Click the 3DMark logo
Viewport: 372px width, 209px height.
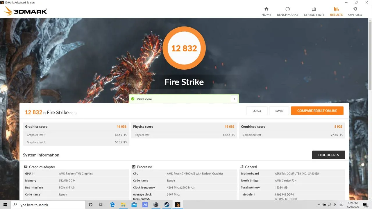coord(26,11)
